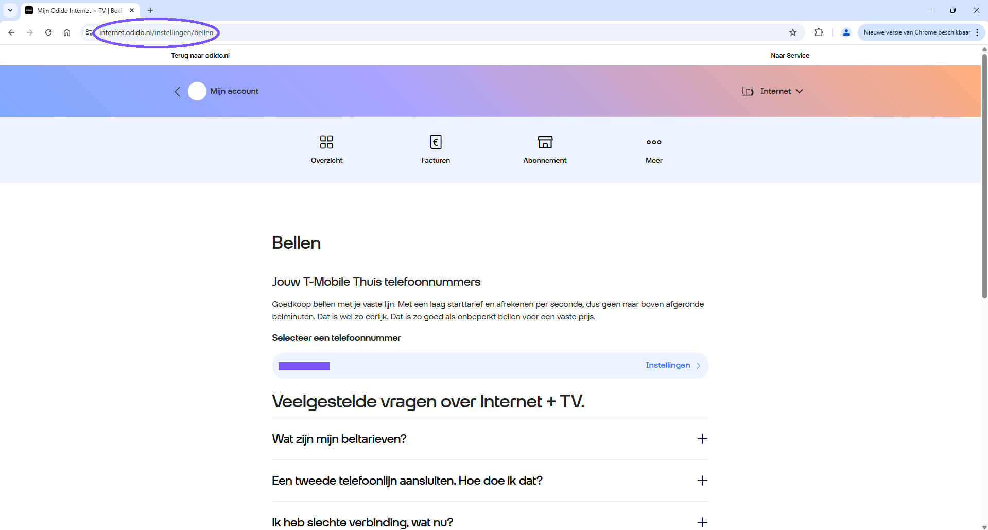Select the Meer menu label

click(654, 160)
